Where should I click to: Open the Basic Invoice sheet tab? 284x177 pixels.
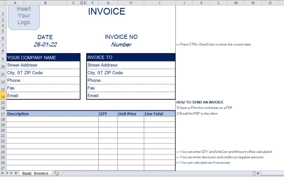pyautogui.click(x=35, y=173)
